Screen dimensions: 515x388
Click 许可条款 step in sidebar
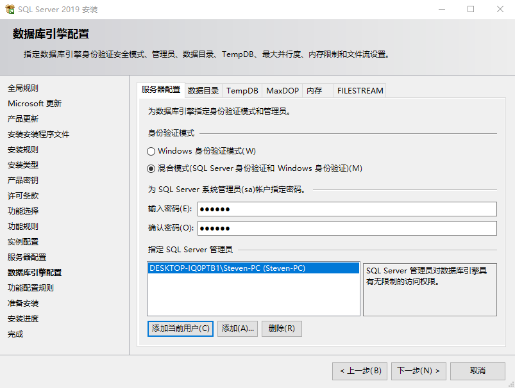coord(23,196)
